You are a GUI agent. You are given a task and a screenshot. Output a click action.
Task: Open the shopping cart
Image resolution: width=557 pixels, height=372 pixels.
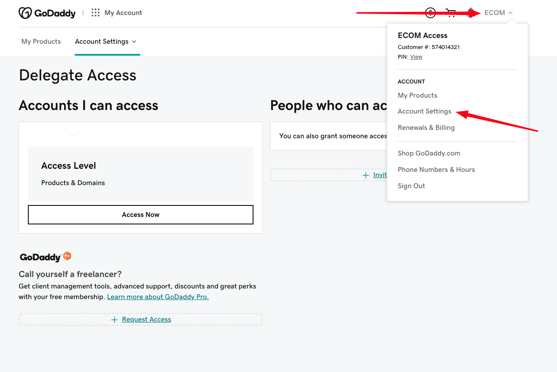(451, 13)
